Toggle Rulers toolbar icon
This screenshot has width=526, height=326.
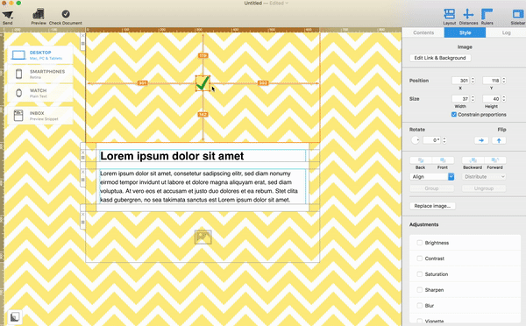click(487, 14)
